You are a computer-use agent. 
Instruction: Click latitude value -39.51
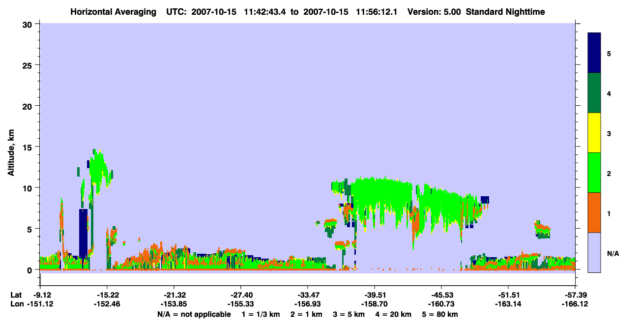374,295
